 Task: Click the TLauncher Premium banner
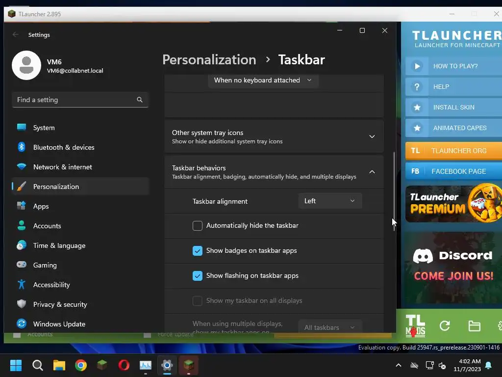click(453, 204)
